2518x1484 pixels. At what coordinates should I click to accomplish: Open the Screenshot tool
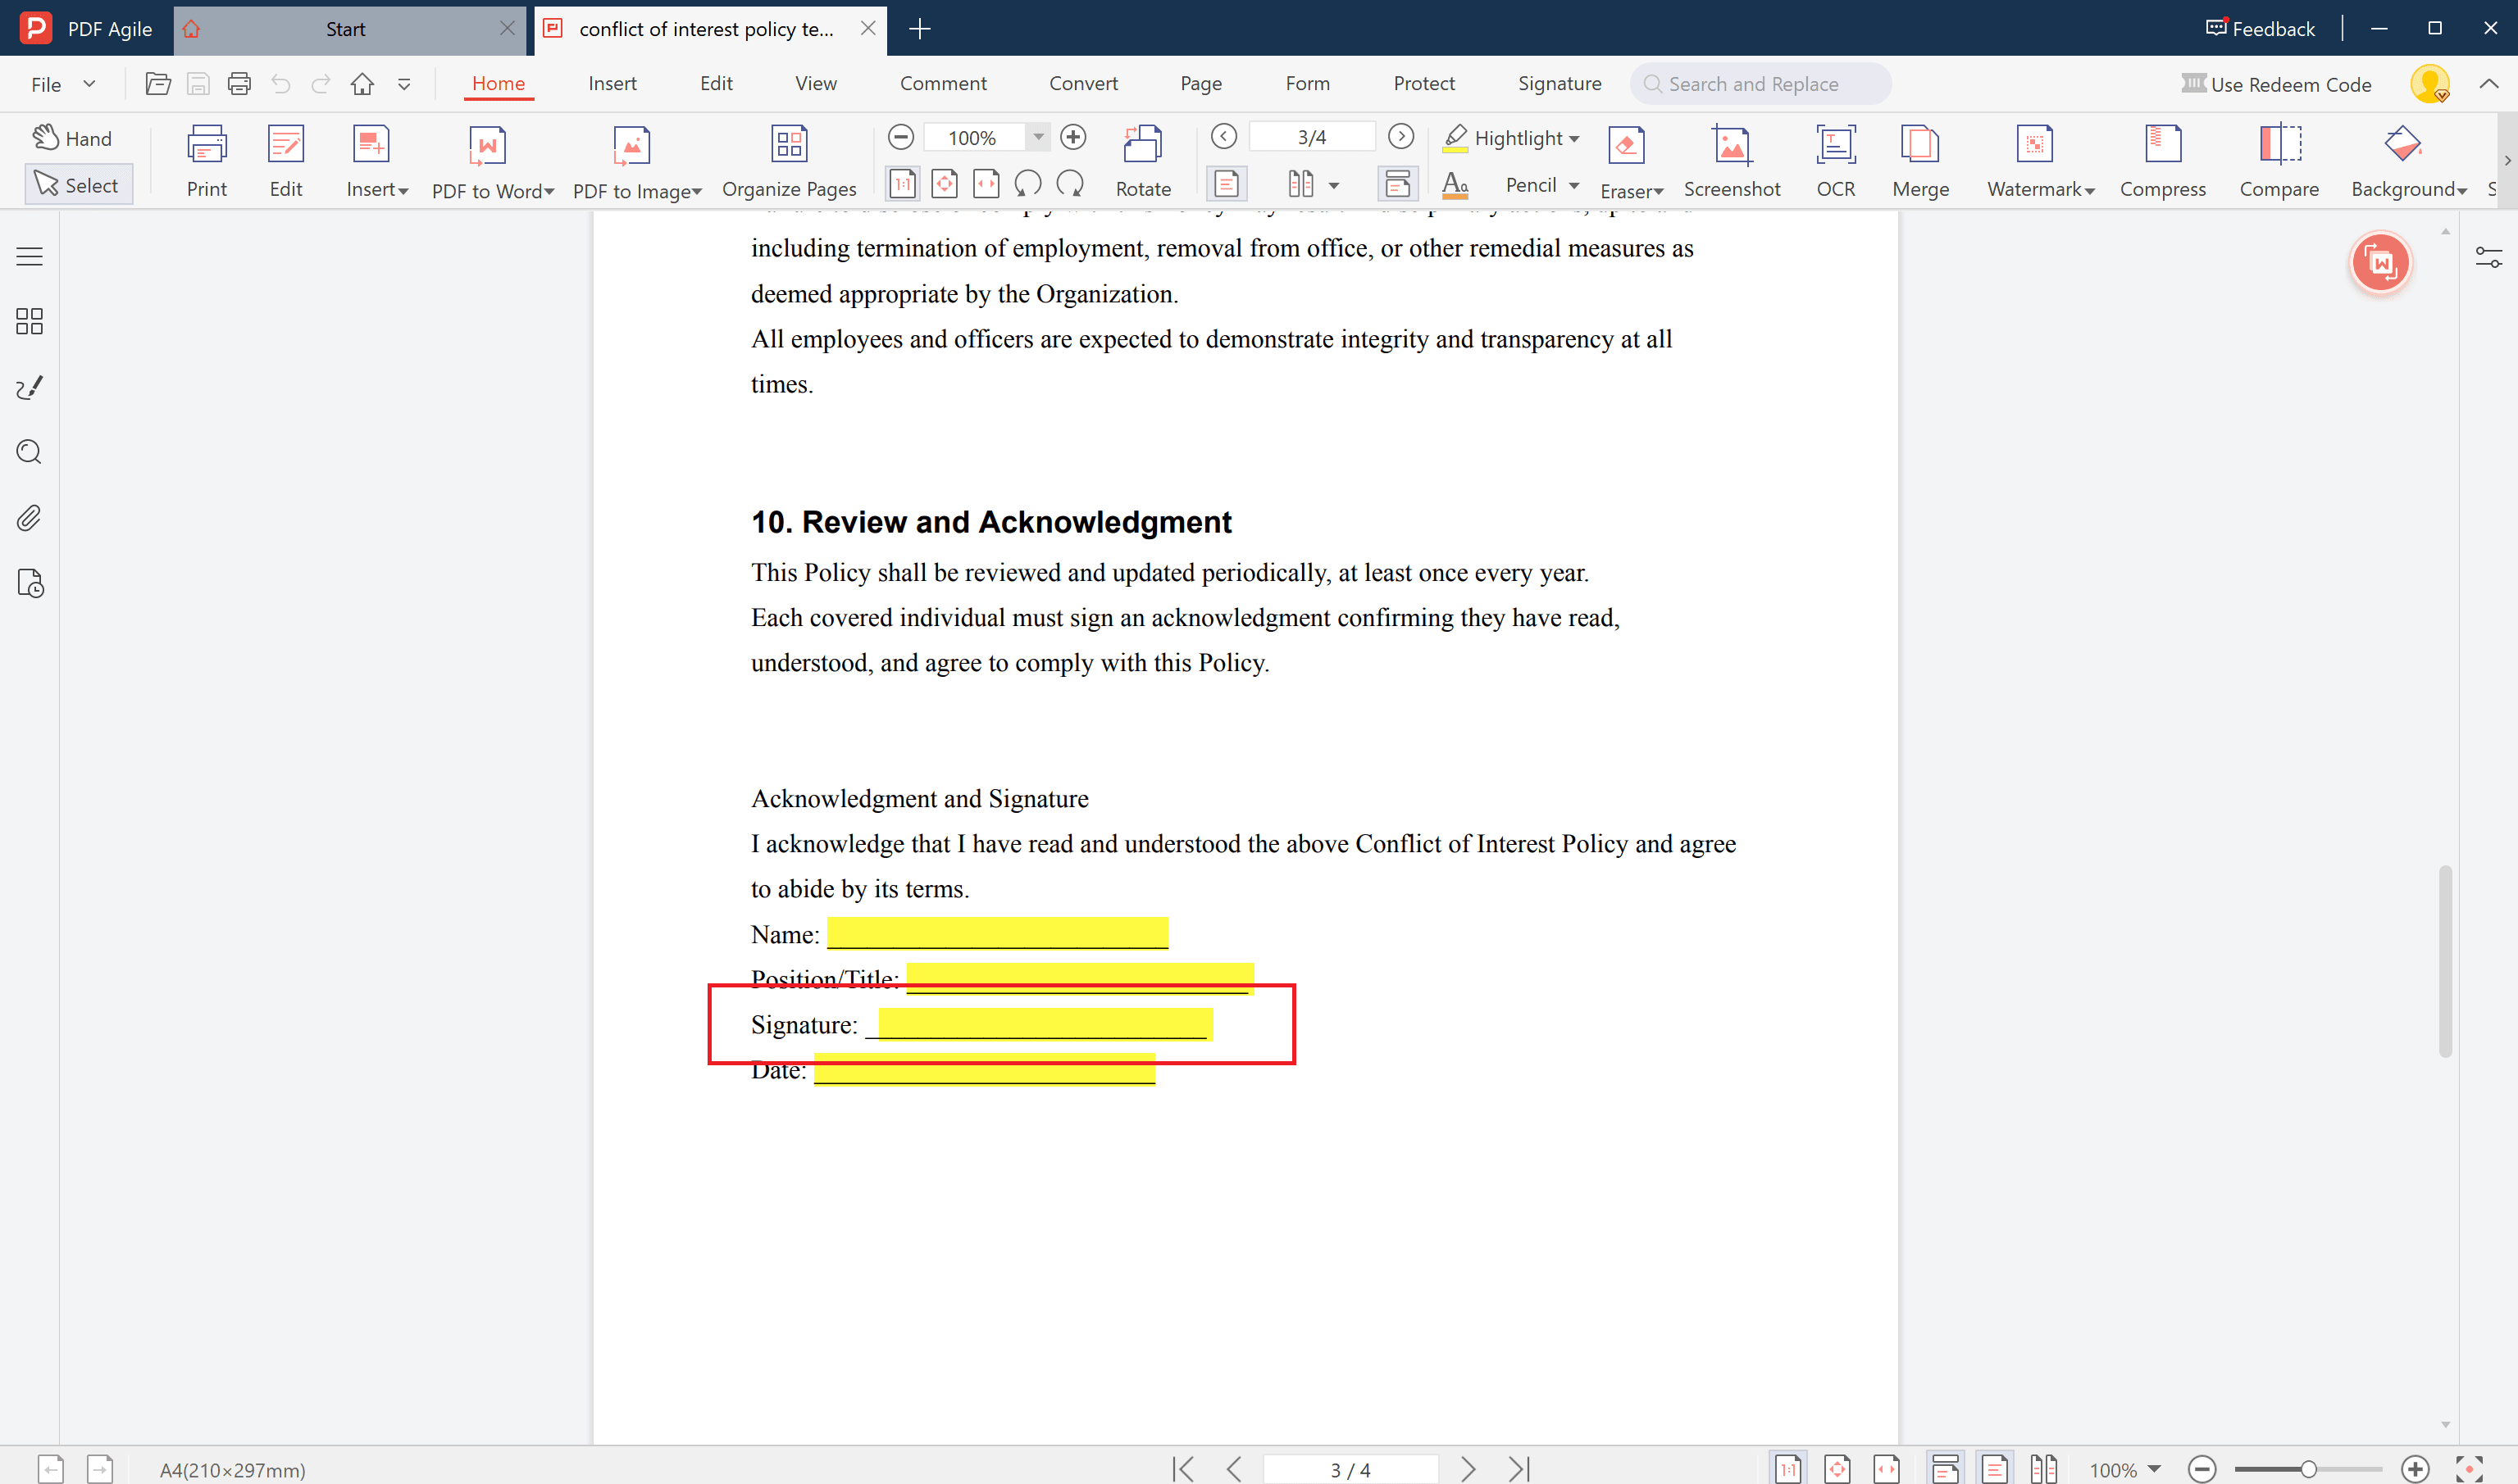[x=1731, y=146]
